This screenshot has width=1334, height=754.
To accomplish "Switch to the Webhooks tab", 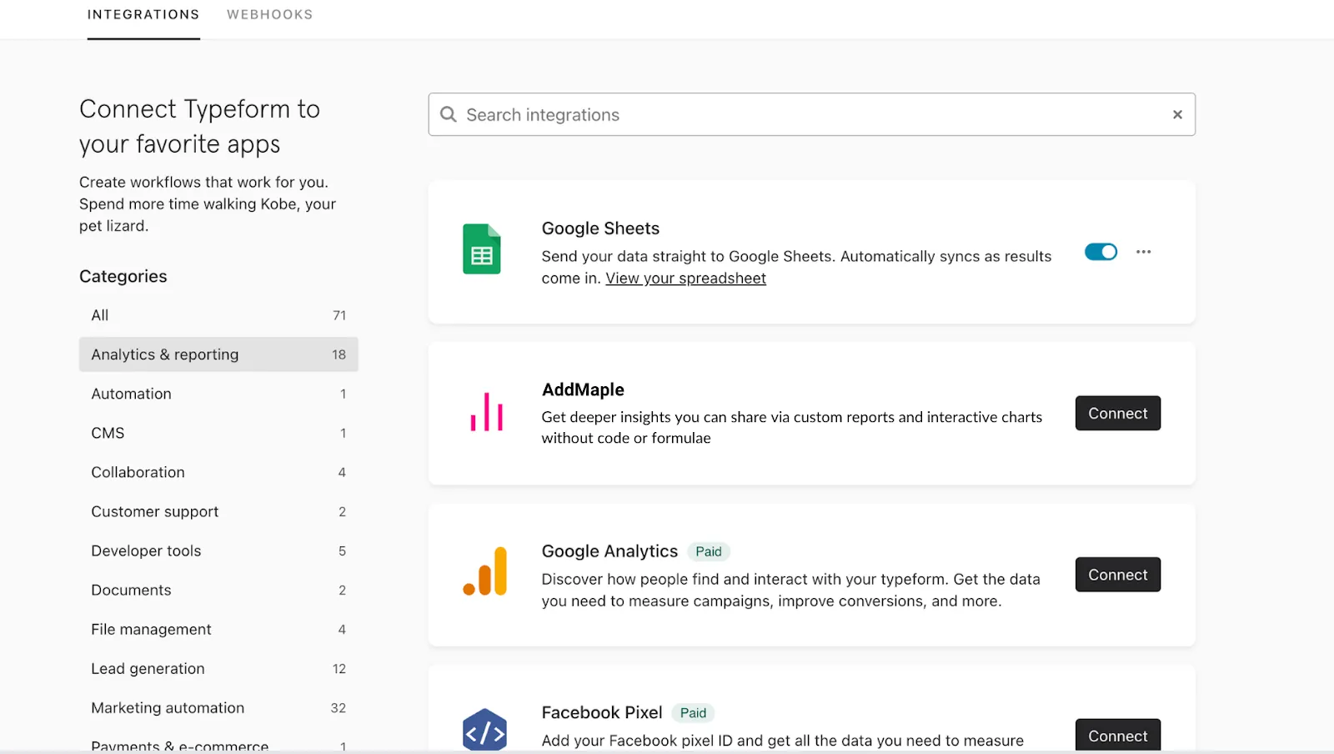I will [270, 15].
